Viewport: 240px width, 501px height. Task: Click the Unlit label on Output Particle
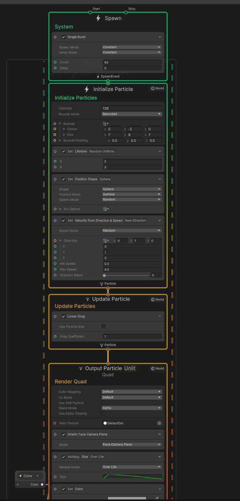(130, 368)
